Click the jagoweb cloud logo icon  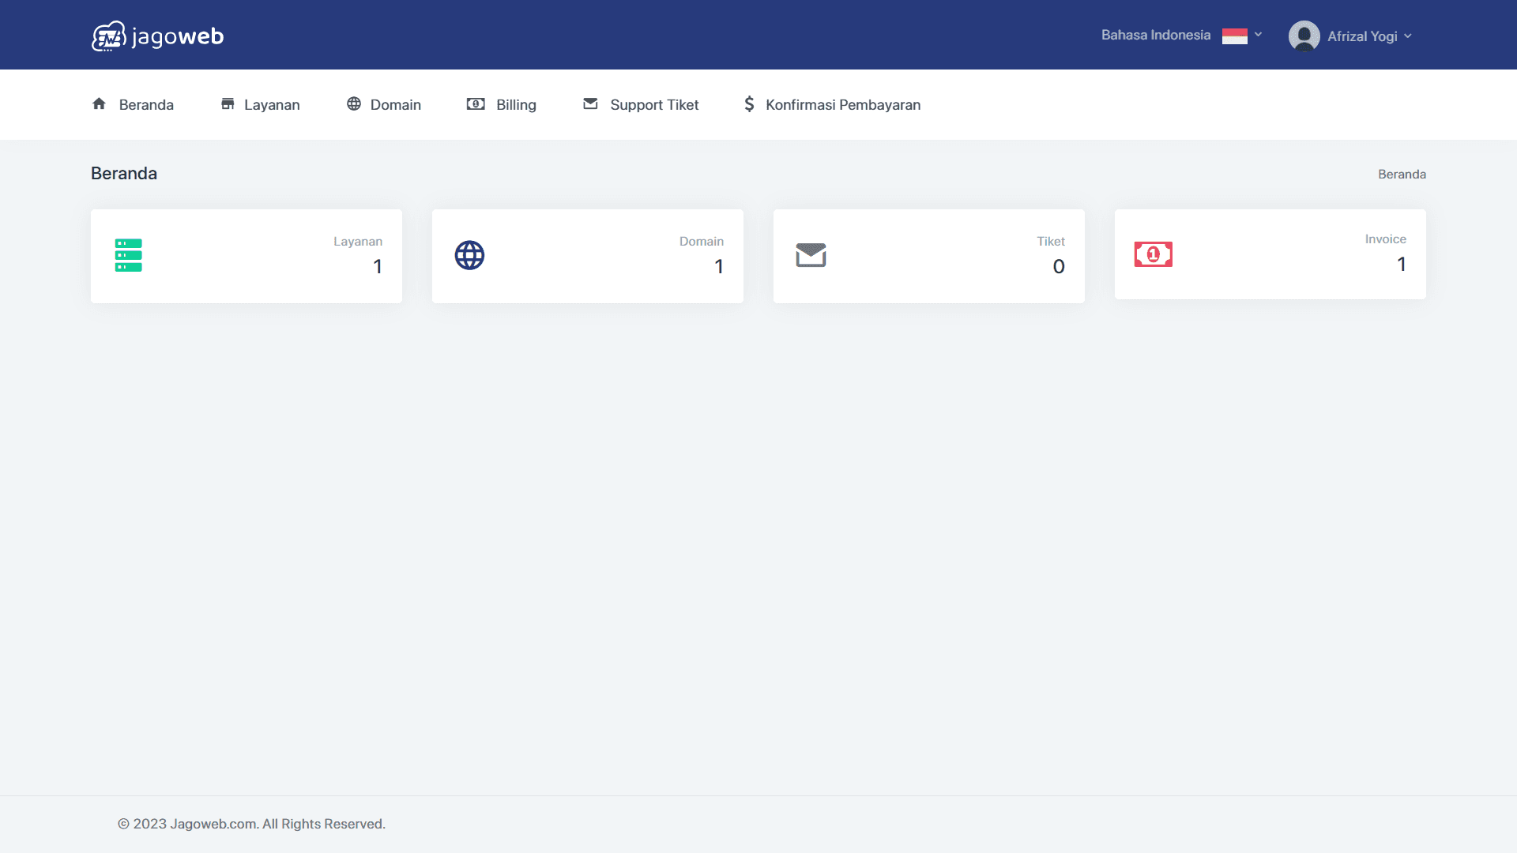point(109,36)
